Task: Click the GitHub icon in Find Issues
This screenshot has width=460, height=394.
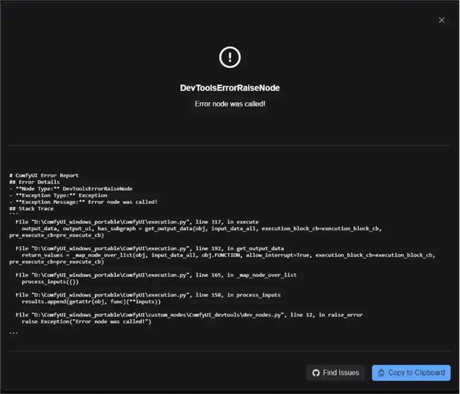Action: 316,373
